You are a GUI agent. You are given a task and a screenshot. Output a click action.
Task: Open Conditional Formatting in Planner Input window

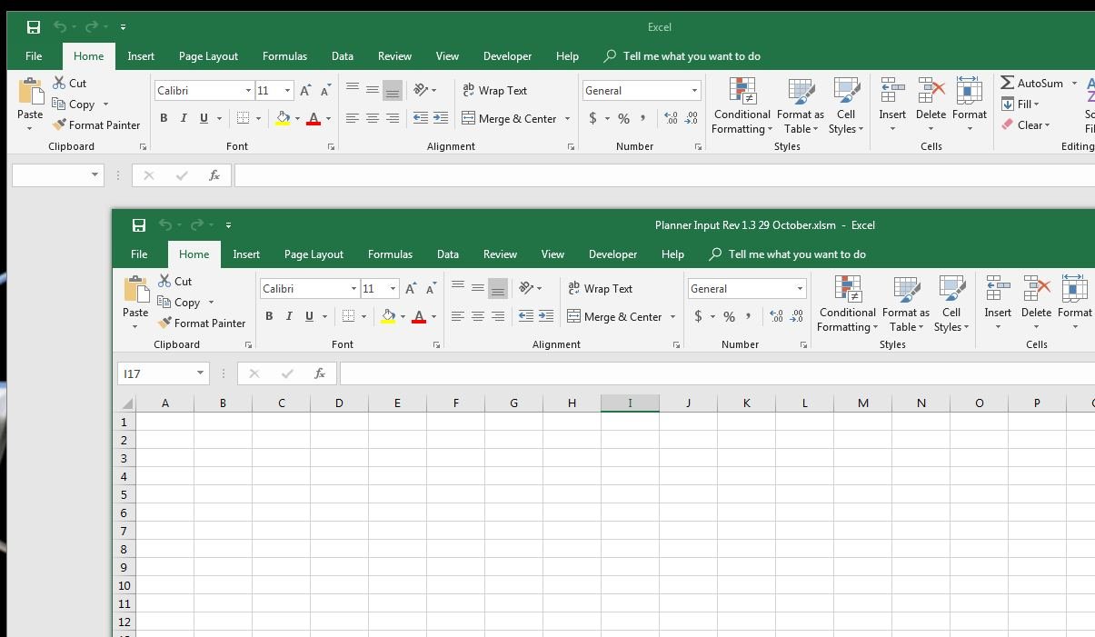847,304
